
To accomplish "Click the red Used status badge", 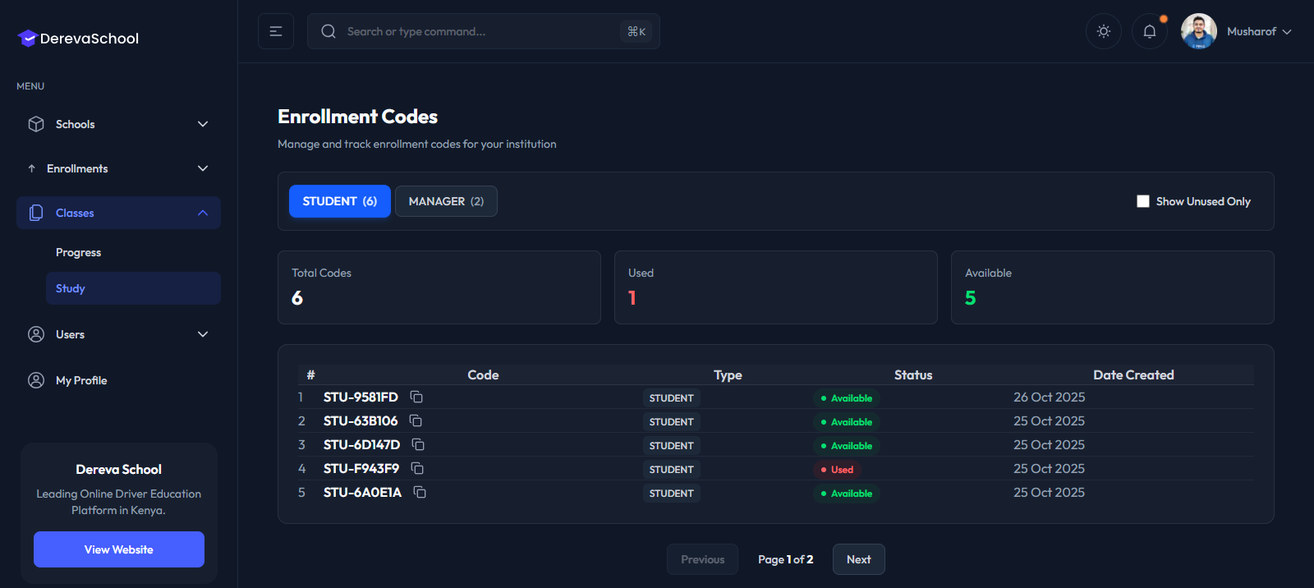I will 837,470.
